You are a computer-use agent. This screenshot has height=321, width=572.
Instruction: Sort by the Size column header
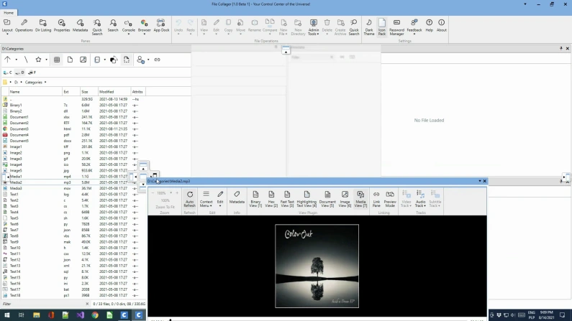click(x=88, y=92)
